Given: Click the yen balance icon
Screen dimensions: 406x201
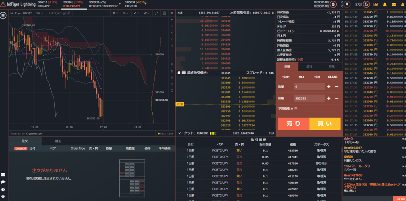Looking at the screenshot, I should pyautogui.click(x=347, y=4).
